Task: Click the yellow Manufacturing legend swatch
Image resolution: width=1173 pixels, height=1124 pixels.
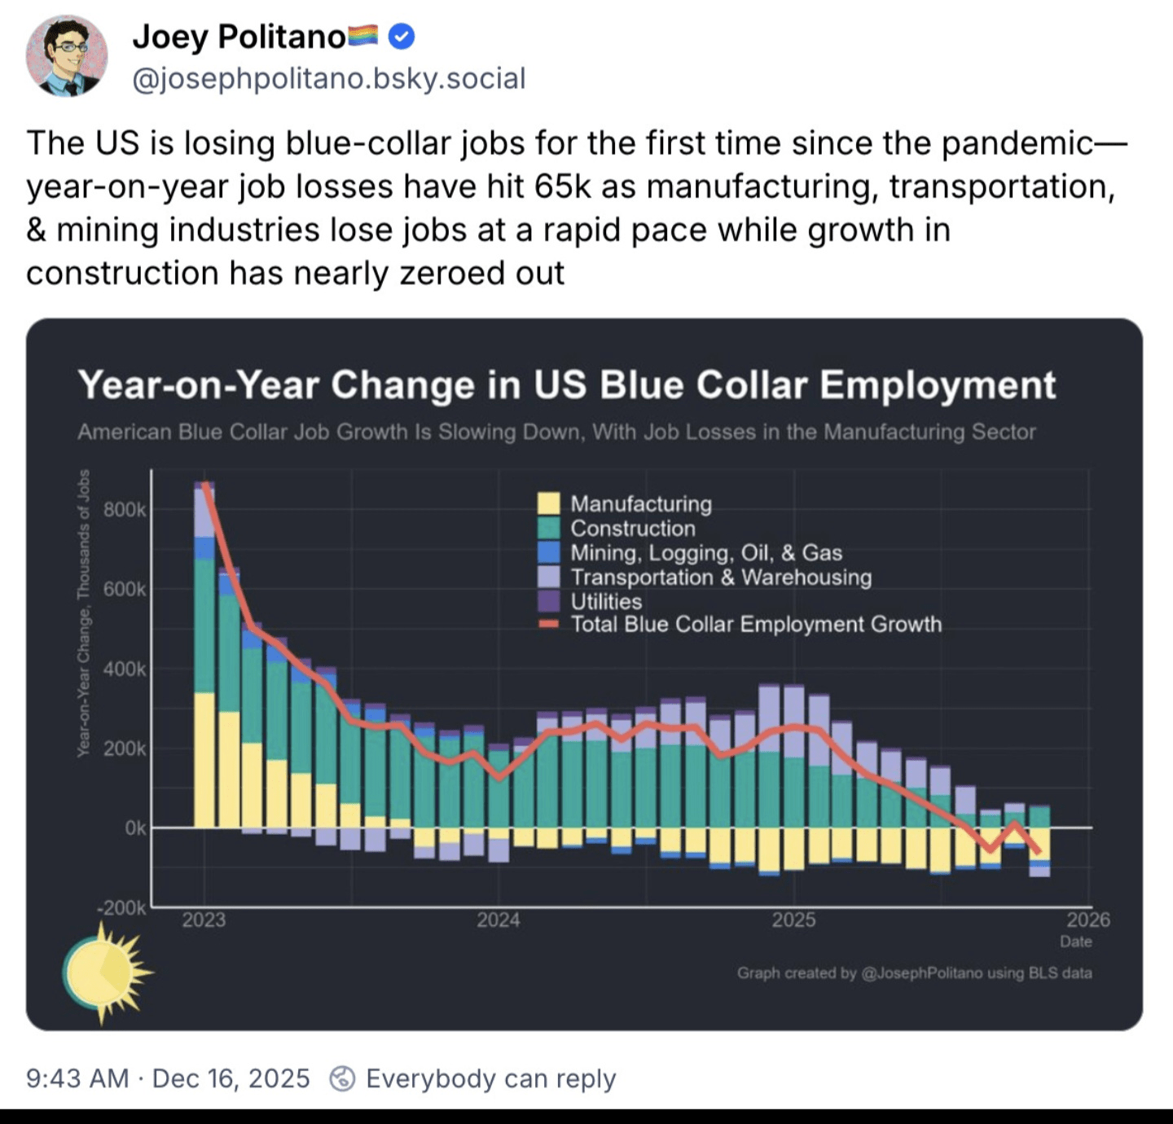Action: tap(548, 503)
